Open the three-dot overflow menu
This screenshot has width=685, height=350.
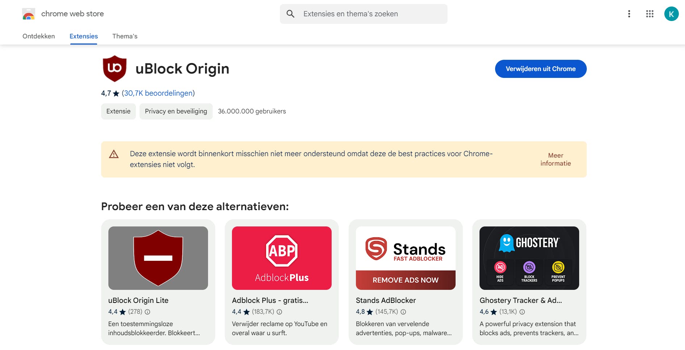(629, 14)
